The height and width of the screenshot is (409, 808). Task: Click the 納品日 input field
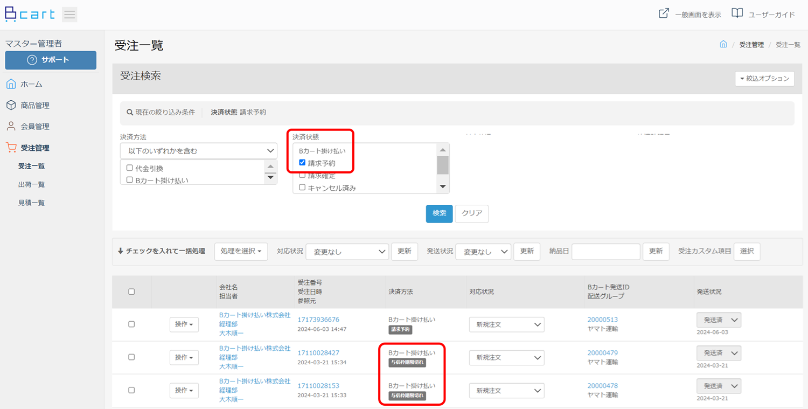click(606, 252)
